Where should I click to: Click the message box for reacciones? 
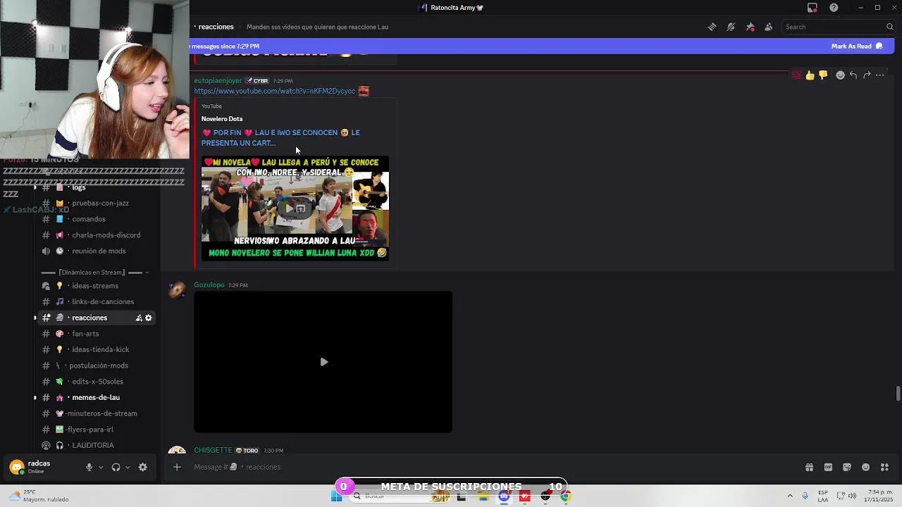pyautogui.click(x=493, y=467)
